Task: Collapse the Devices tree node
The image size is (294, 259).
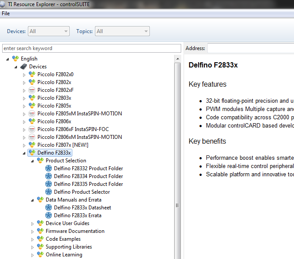Action: click(16, 67)
